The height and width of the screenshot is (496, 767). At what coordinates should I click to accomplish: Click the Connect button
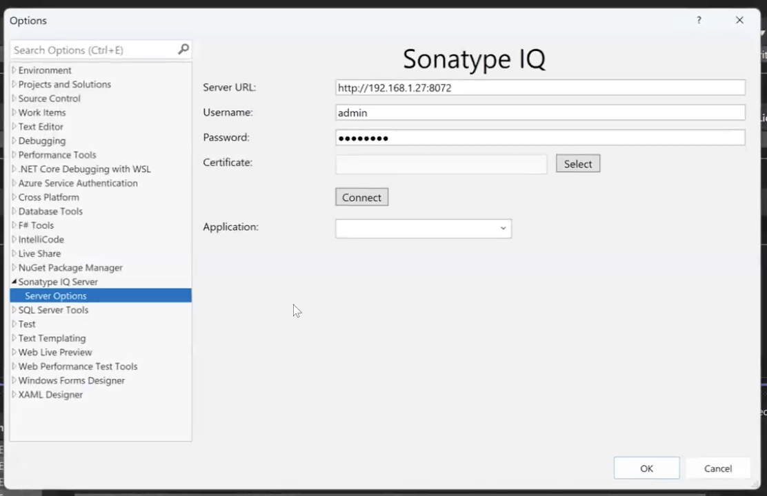pos(362,197)
